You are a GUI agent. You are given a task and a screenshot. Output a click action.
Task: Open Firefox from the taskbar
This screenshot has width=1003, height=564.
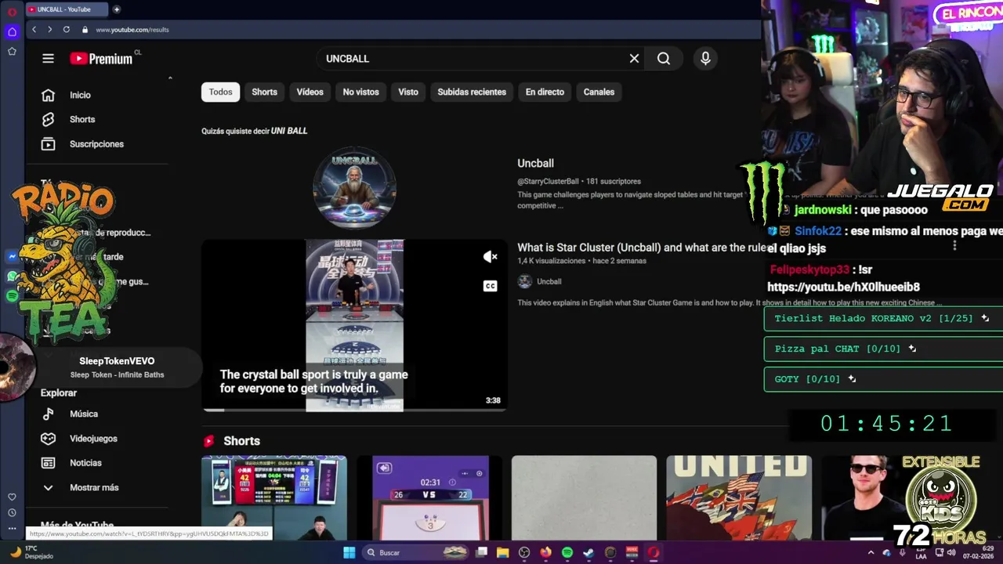545,552
